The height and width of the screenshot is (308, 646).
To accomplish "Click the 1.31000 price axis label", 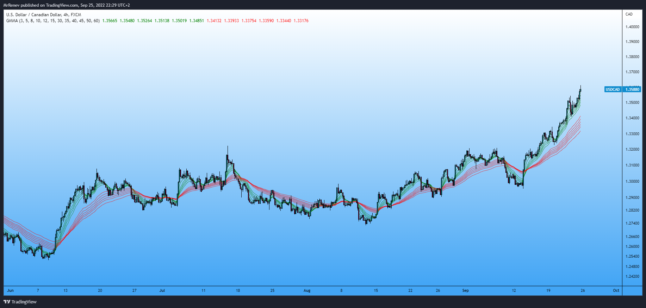I will (x=632, y=165).
